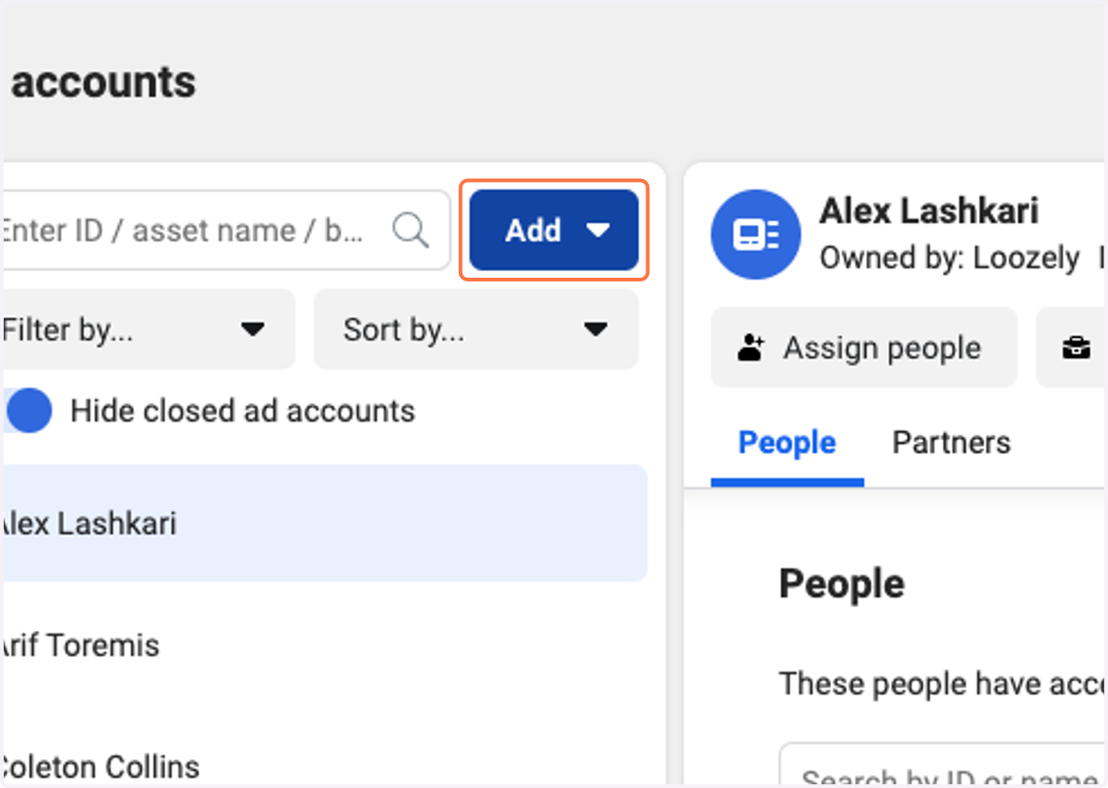Viewport: 1108px width, 788px height.
Task: Open the Add dropdown button
Action: pos(554,230)
